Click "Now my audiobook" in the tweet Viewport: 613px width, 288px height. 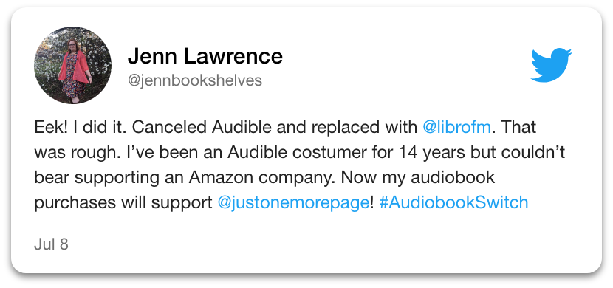point(418,178)
